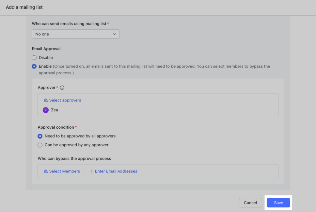Enable email approval for this mailing list
Screen dimensions: 316x212
pos(34,66)
